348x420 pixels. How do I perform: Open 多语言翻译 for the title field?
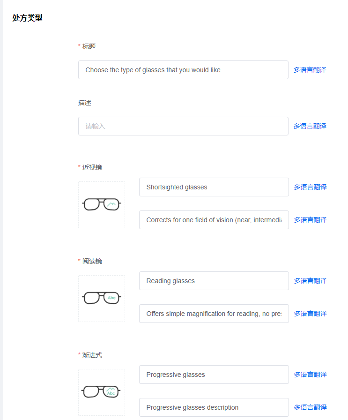310,70
